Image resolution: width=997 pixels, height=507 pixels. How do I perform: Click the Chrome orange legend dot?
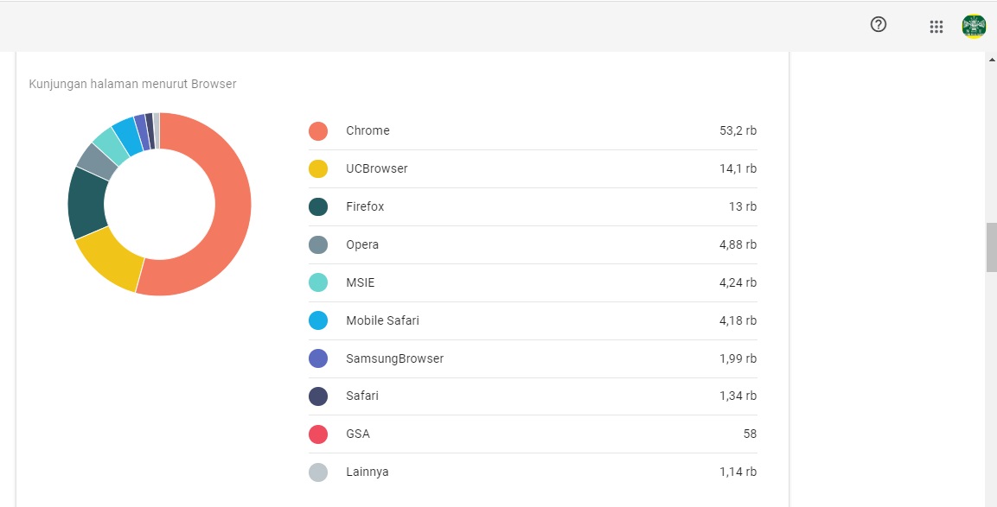(318, 131)
